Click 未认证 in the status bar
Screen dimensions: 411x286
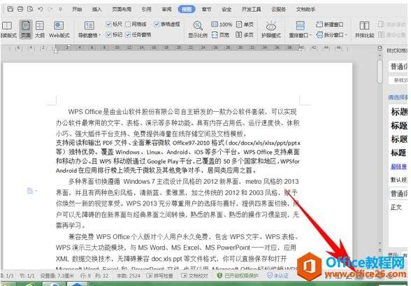[278, 276]
